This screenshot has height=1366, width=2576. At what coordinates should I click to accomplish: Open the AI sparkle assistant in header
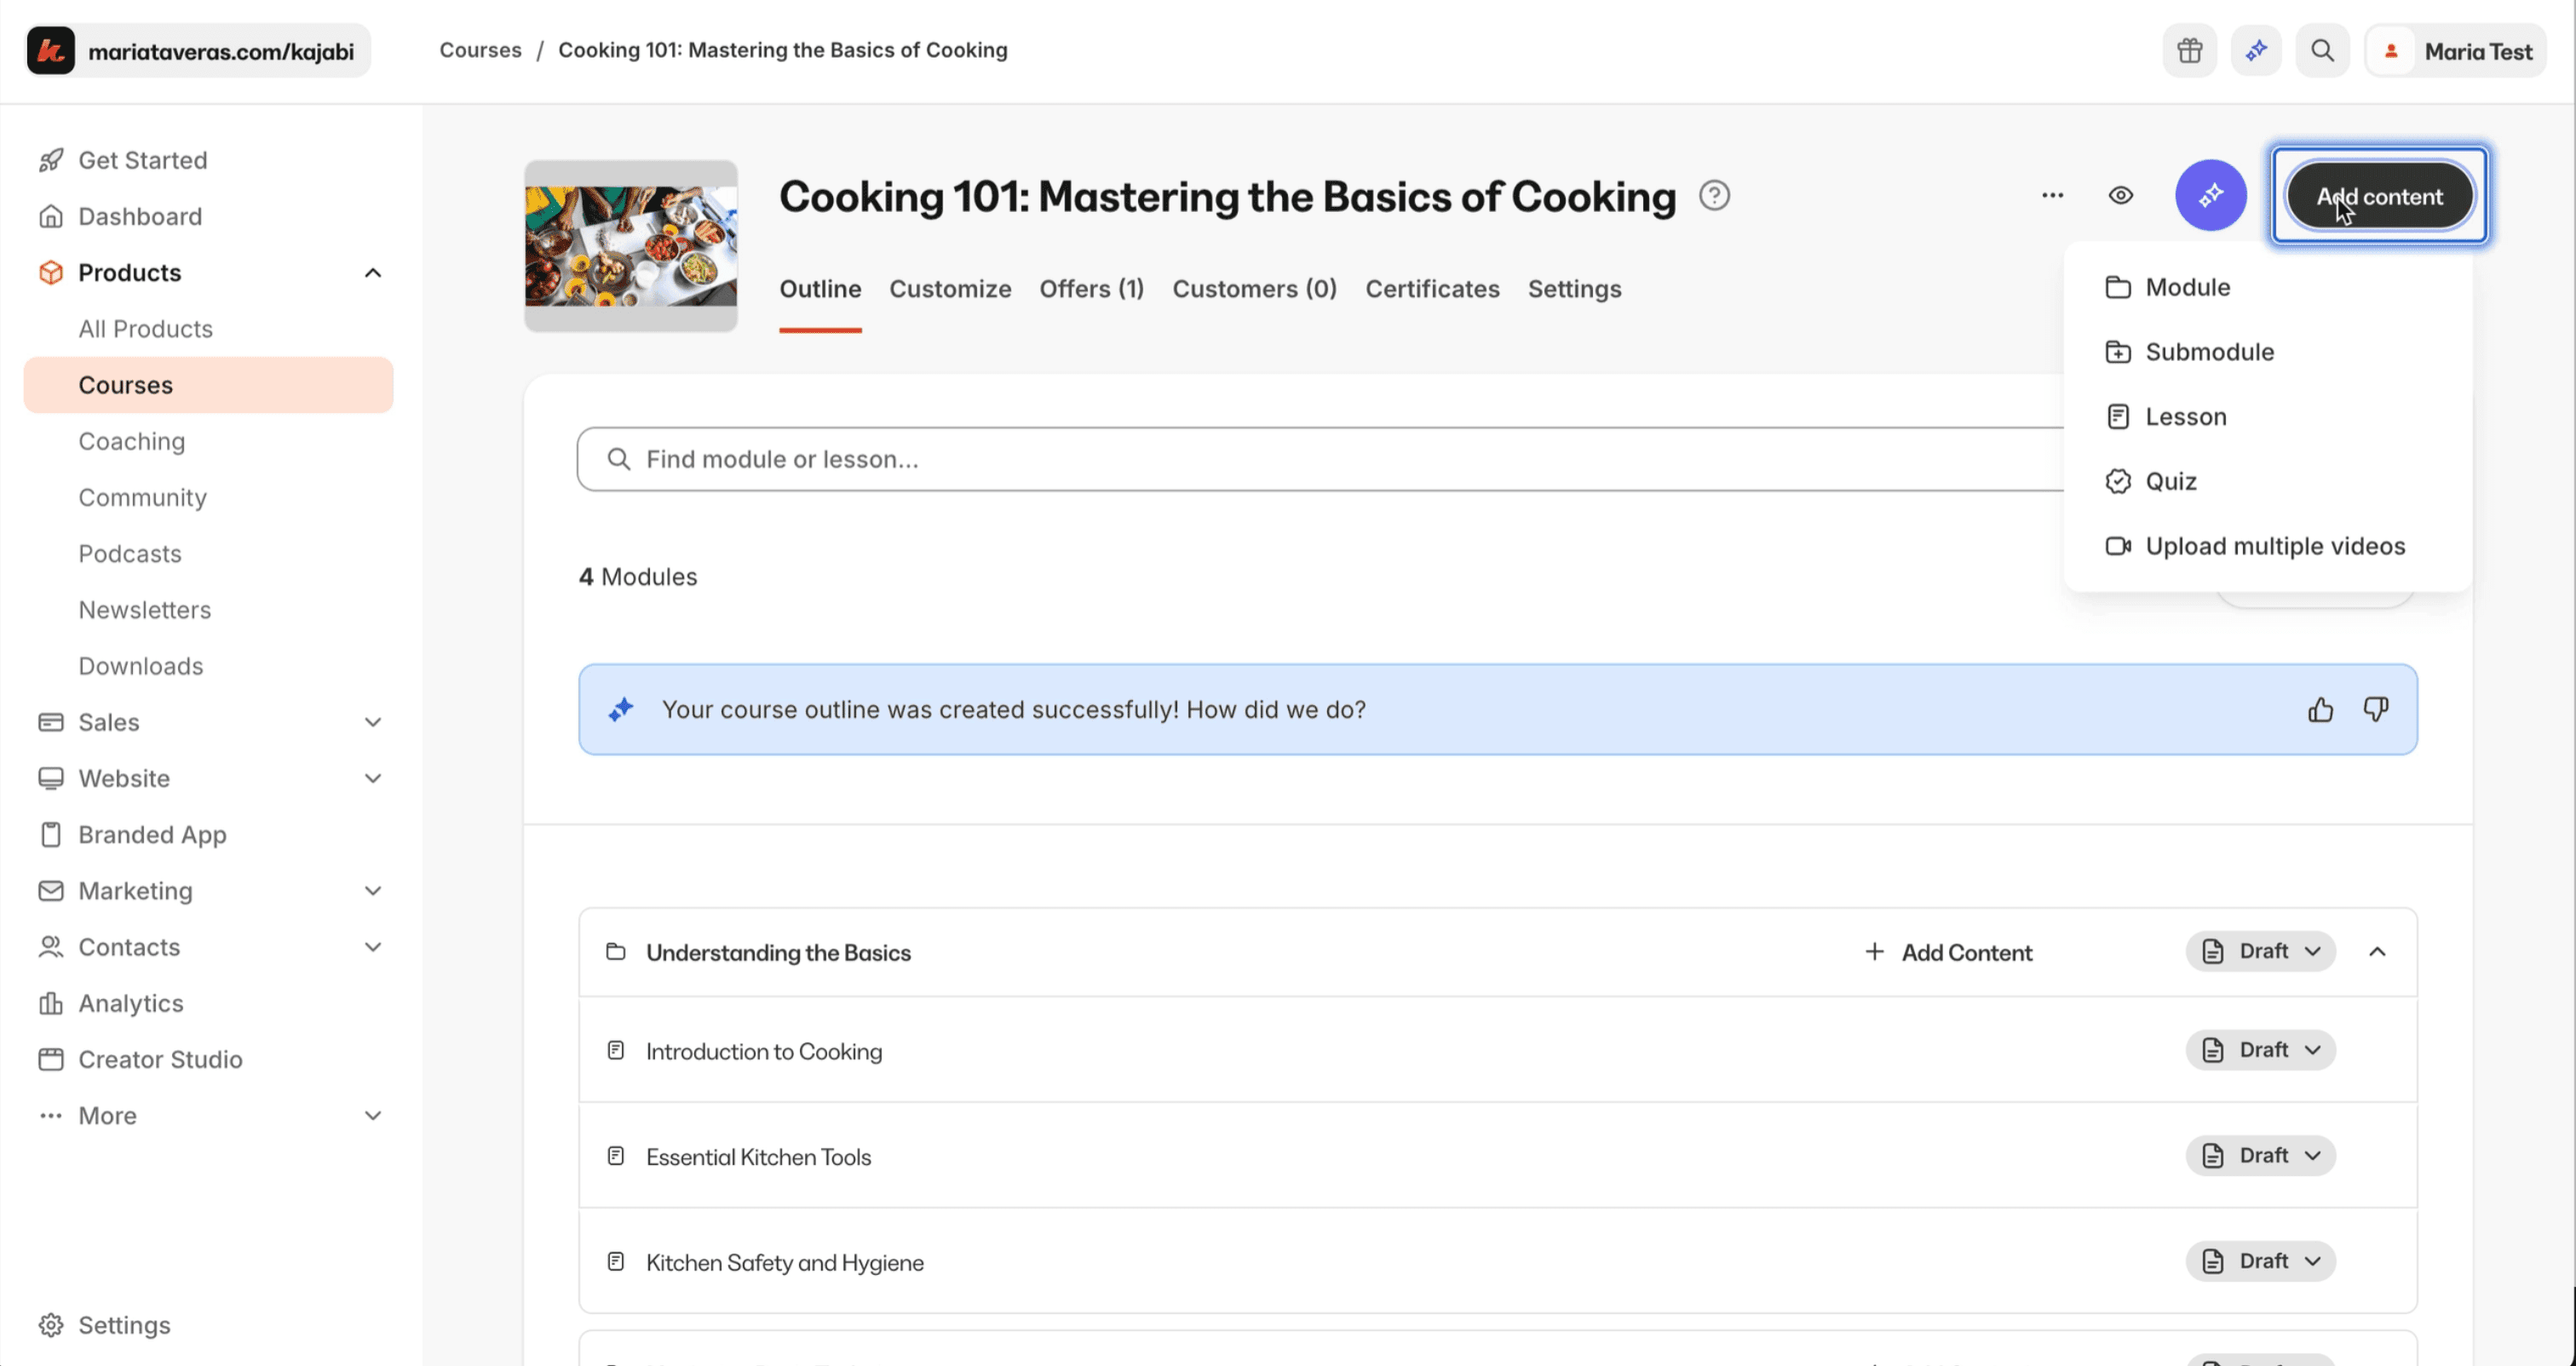coord(2256,51)
